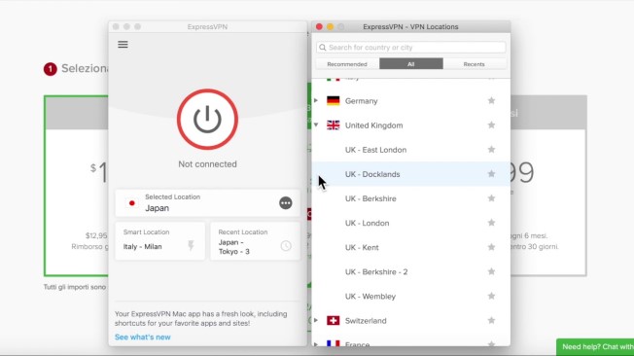Favorite UK - Kent star
The width and height of the screenshot is (634, 356).
click(x=491, y=247)
